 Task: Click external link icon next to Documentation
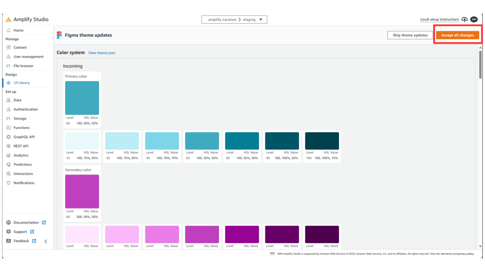point(44,222)
